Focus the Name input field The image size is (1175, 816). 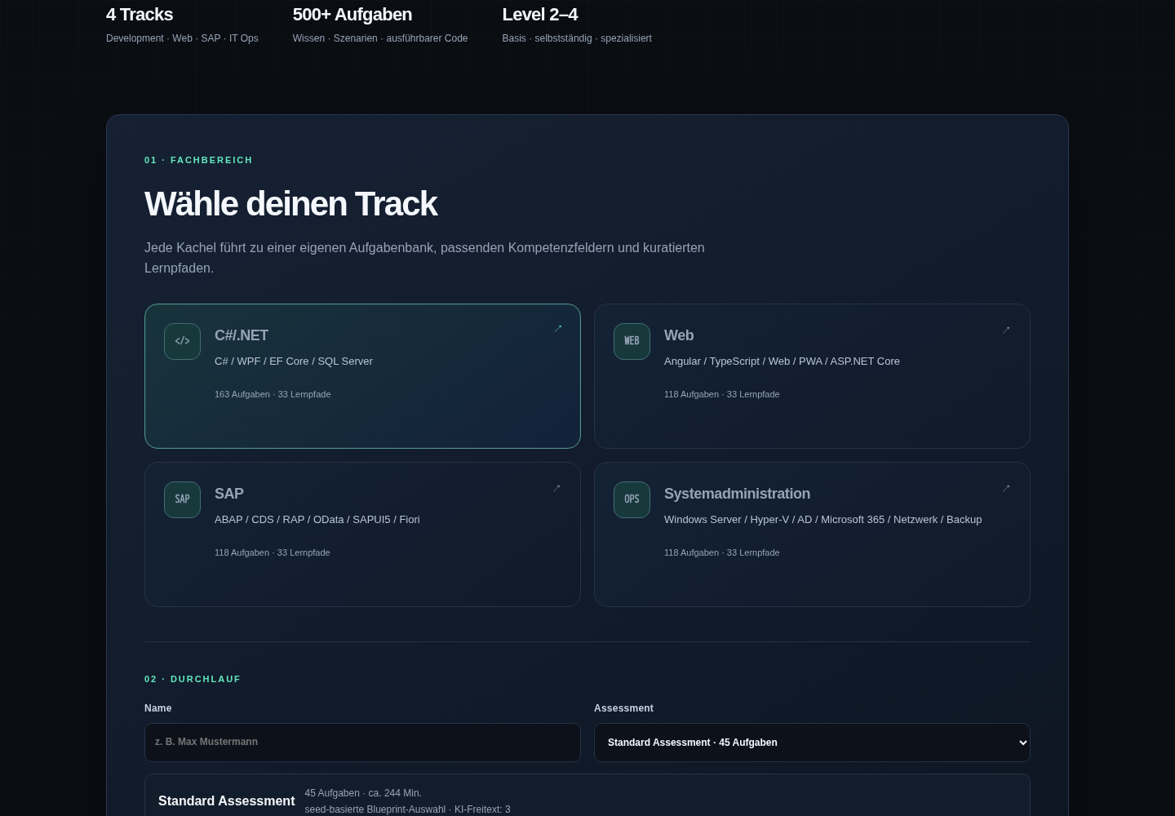pos(362,743)
